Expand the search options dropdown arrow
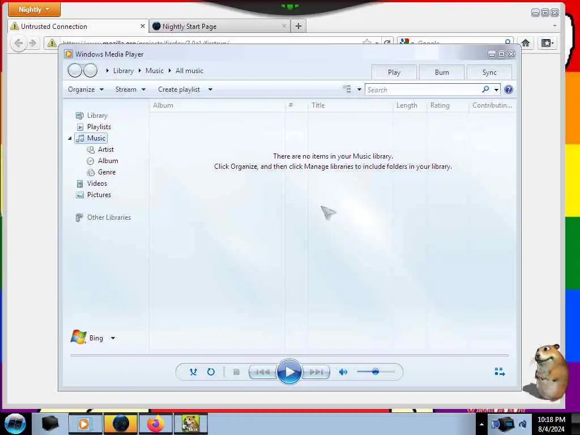This screenshot has height=435, width=580. (x=496, y=89)
